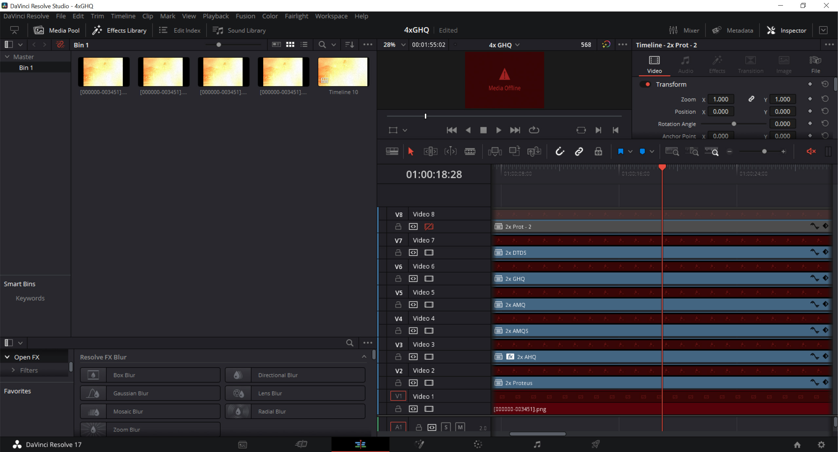Open the Fusion page icon
Image resolution: width=838 pixels, height=452 pixels.
tap(419, 444)
